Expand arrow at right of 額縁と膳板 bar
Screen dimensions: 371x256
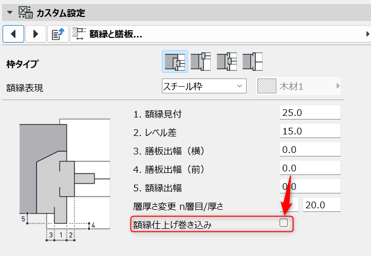(367, 34)
